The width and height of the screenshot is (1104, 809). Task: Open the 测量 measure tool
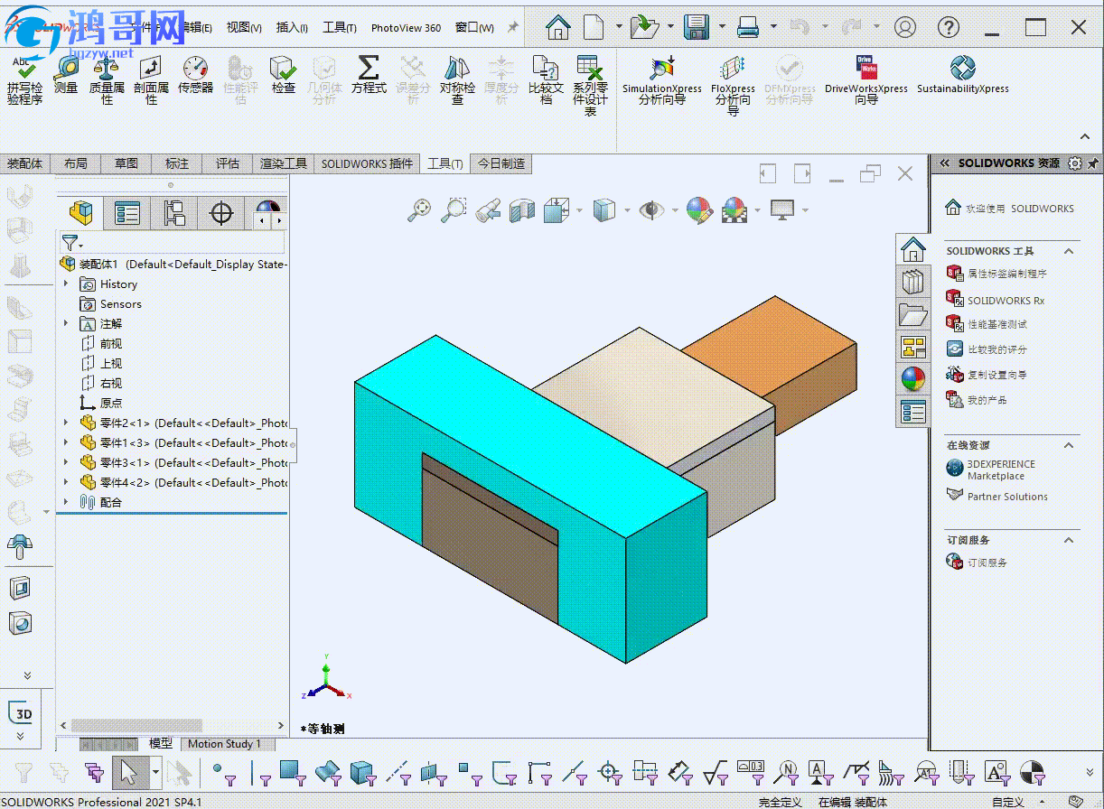pos(66,75)
